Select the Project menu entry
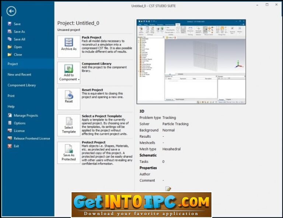The width and height of the screenshot is (283, 218). (28, 64)
